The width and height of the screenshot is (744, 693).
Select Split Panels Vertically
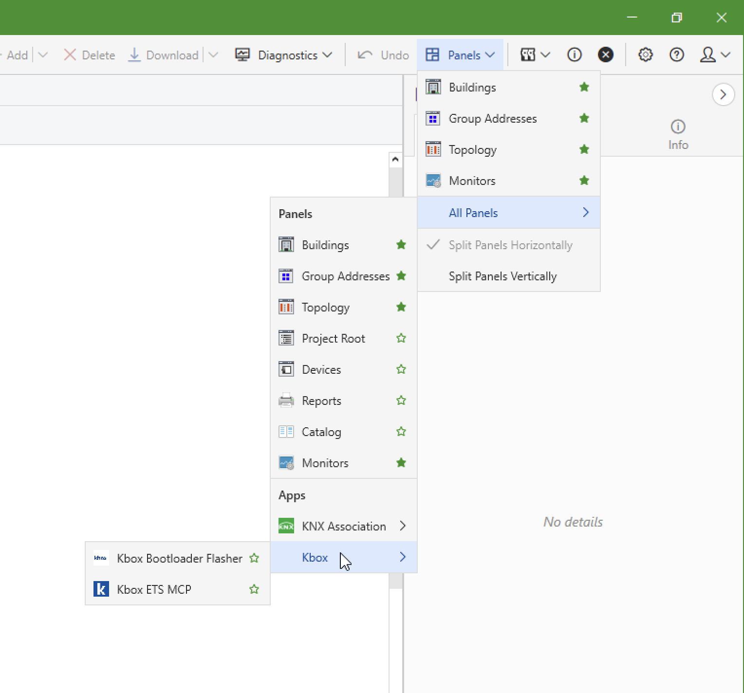point(508,276)
